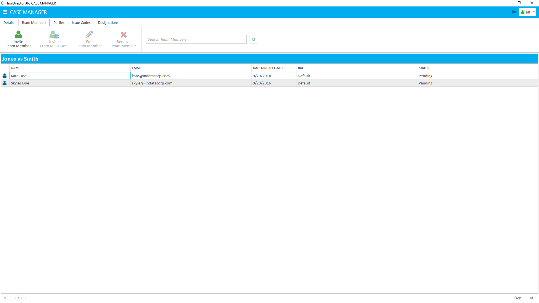Image resolution: width=539 pixels, height=303 pixels.
Task: Sort by the NAME column header
Action: coord(70,68)
